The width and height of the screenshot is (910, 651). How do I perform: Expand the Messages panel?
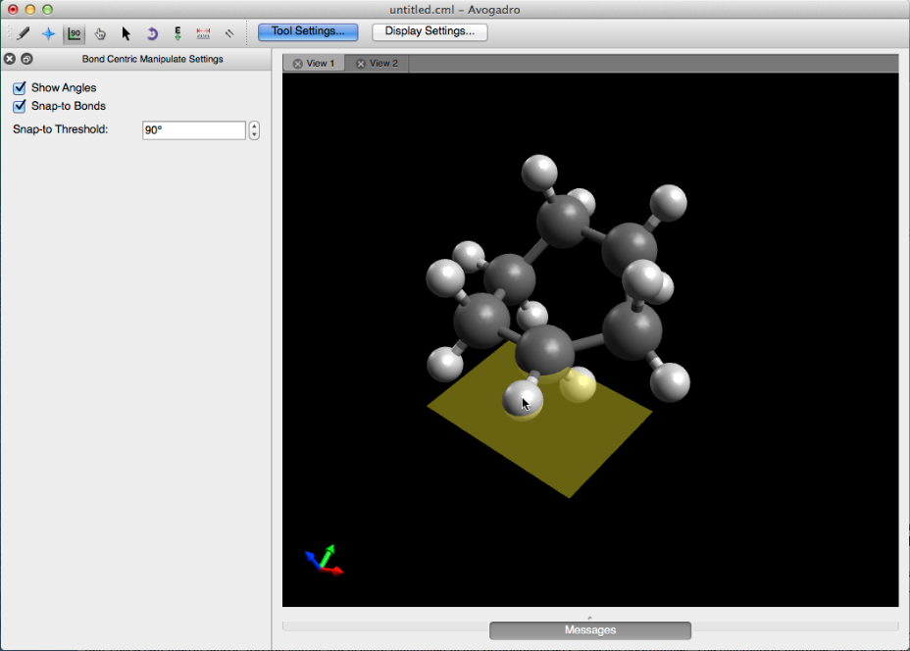coord(590,629)
